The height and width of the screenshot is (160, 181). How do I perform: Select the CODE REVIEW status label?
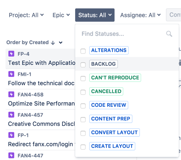tap(109, 105)
